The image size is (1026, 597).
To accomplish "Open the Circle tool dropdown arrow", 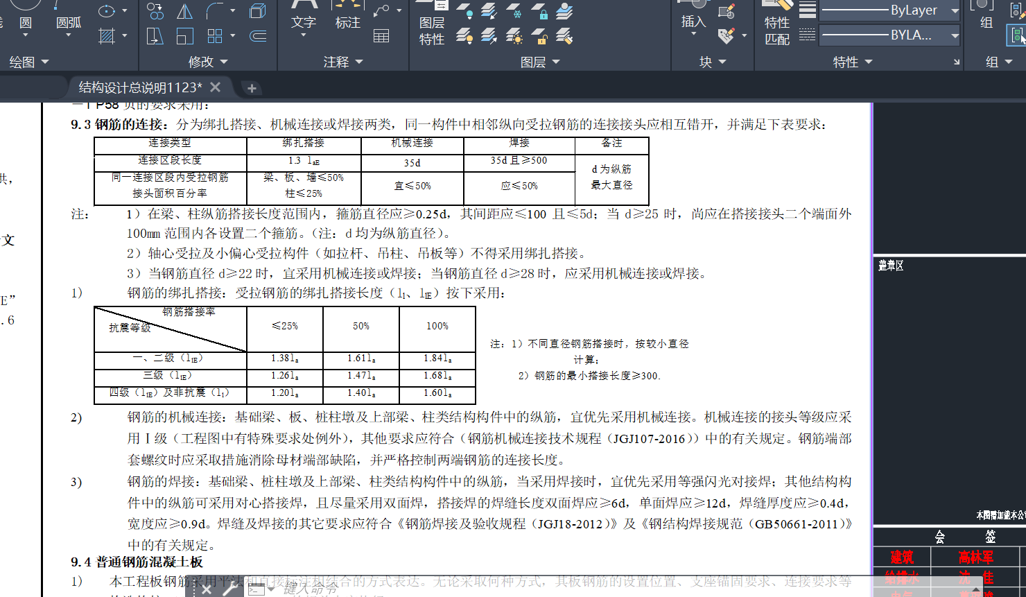I will point(25,35).
